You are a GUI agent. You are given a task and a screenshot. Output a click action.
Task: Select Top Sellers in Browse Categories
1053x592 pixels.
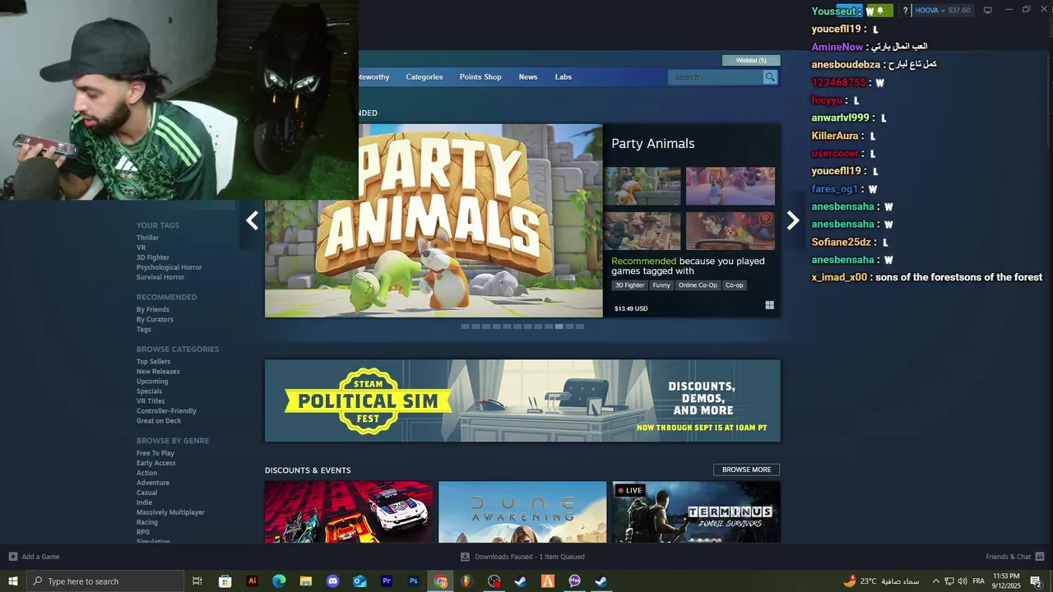coord(154,362)
